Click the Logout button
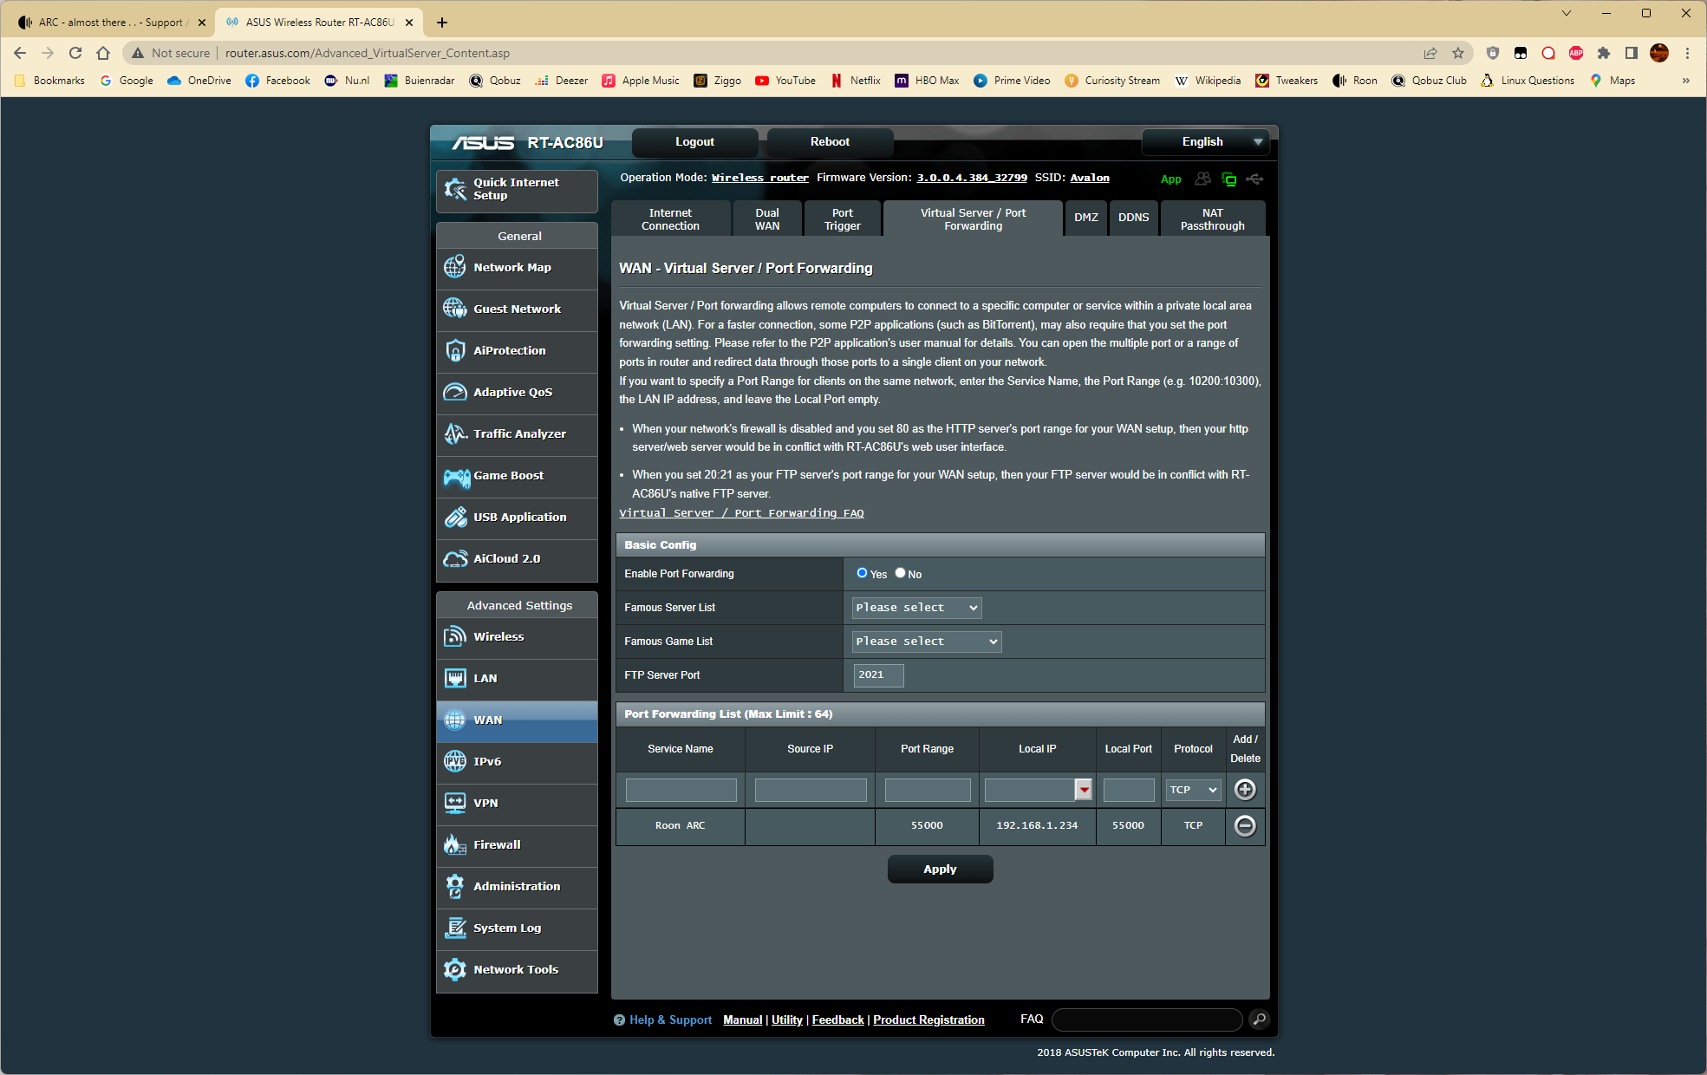 694,142
